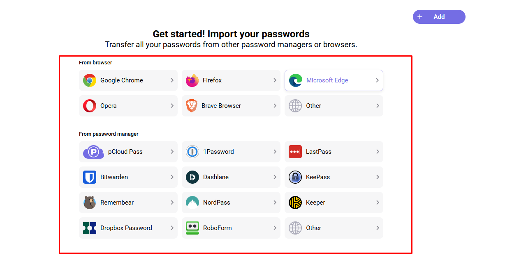The width and height of the screenshot is (505, 278).
Task: Select the Google Chrome browser icon
Action: pyautogui.click(x=90, y=80)
